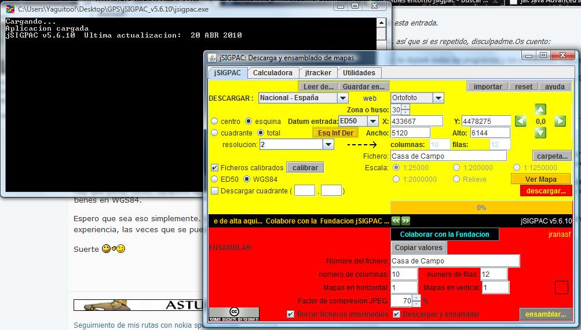Click the X coordinate field 433667
581x330 pixels.
point(417,121)
